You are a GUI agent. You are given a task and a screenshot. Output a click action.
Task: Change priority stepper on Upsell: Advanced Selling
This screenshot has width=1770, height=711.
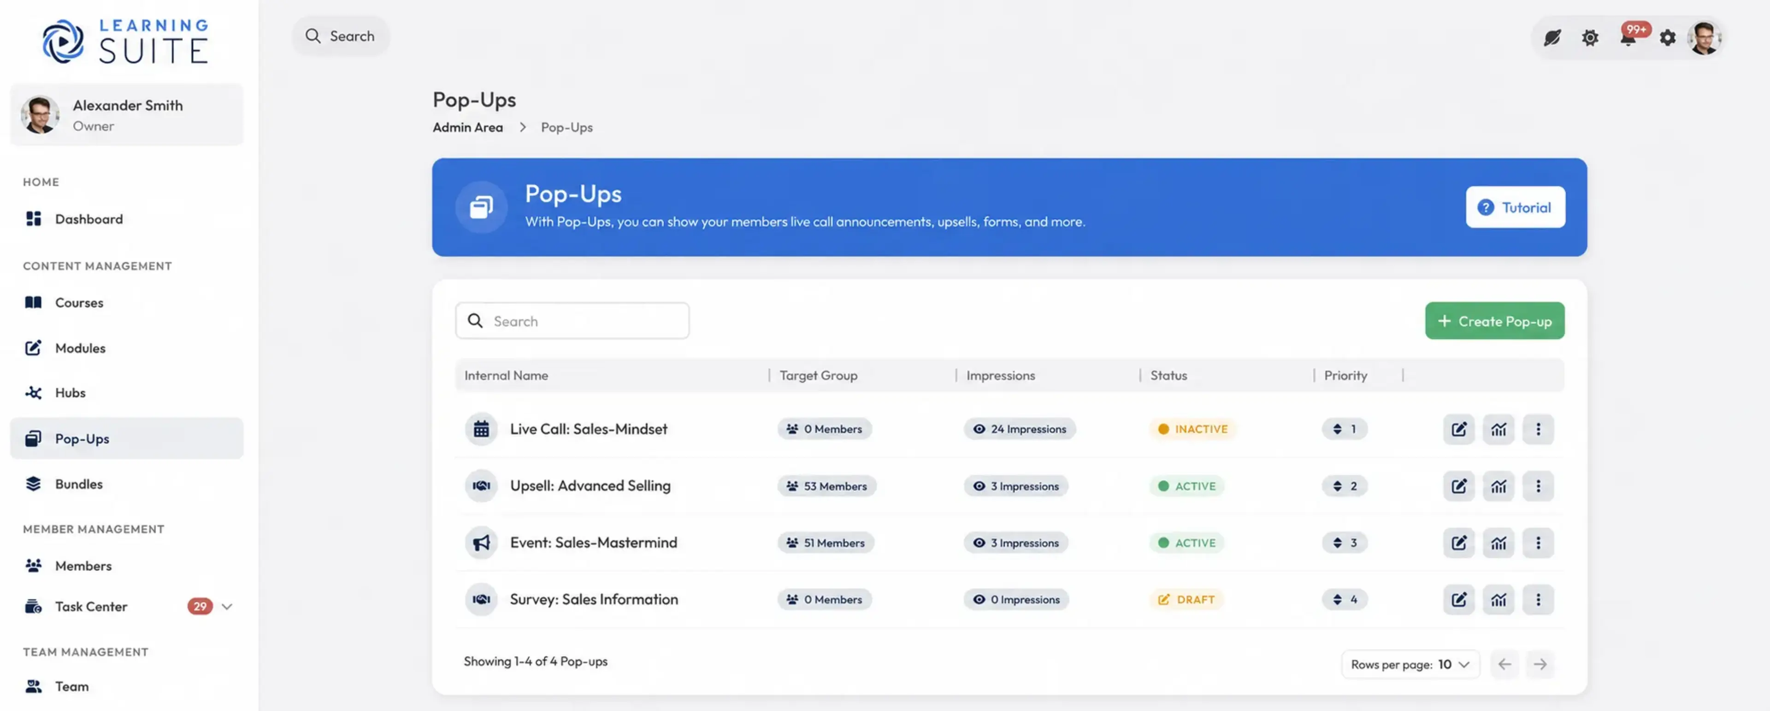click(1344, 486)
